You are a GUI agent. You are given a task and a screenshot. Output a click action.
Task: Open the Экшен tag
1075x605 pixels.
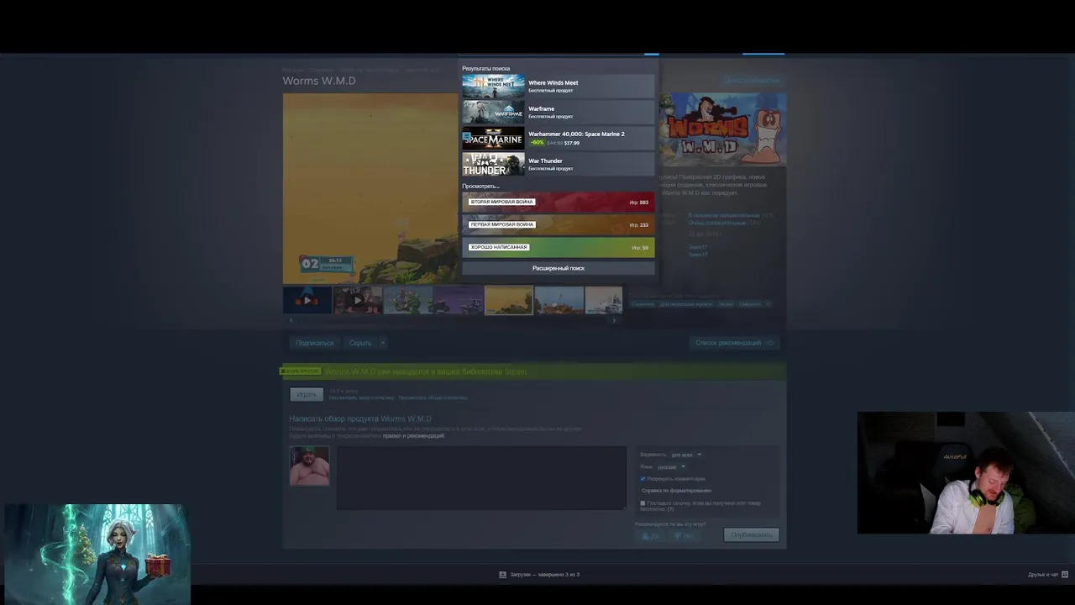(726, 304)
